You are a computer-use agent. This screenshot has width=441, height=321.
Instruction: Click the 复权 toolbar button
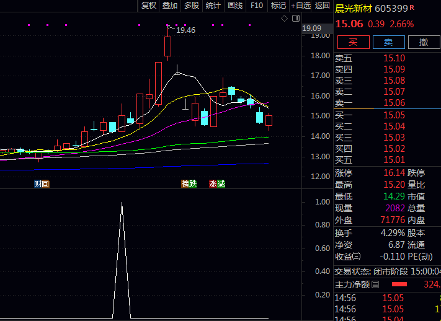(x=148, y=6)
